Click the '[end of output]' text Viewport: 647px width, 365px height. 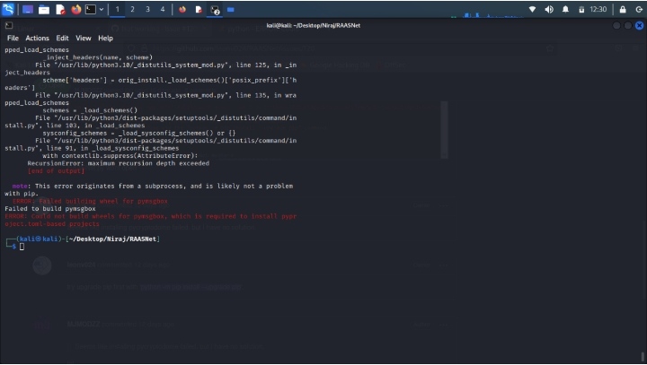(56, 170)
